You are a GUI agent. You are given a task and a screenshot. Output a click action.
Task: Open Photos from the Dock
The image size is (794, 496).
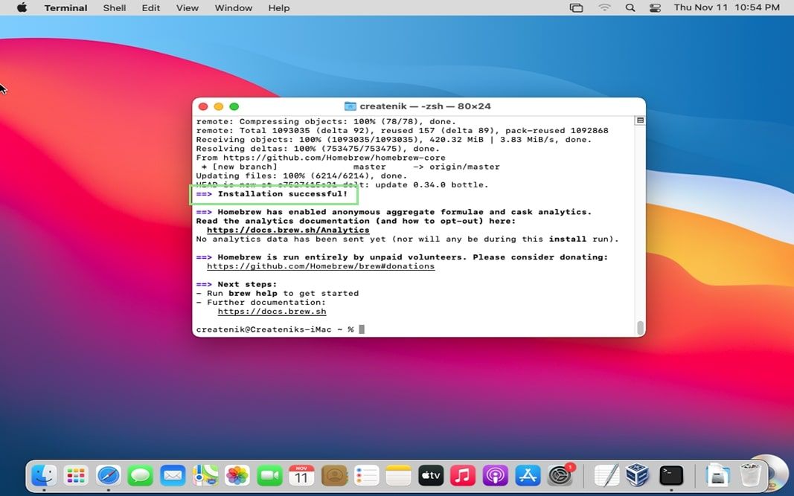click(x=237, y=475)
